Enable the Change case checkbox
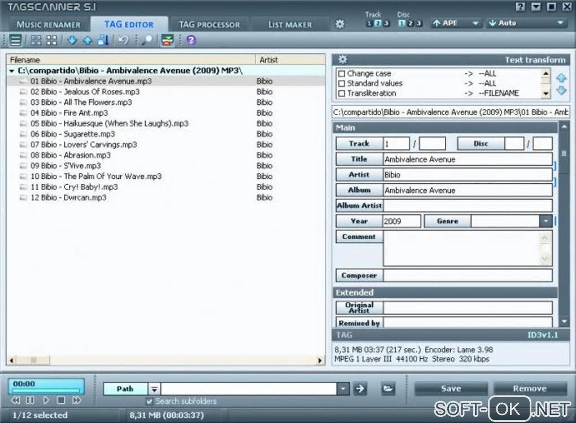Screen dimensions: 576x423 tap(341, 73)
